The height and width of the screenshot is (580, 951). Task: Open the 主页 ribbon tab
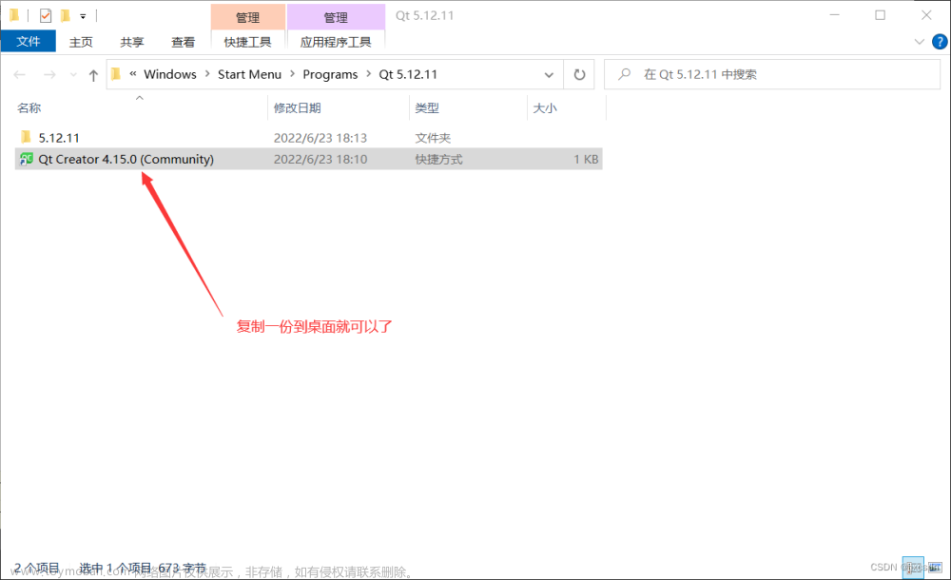pyautogui.click(x=81, y=42)
